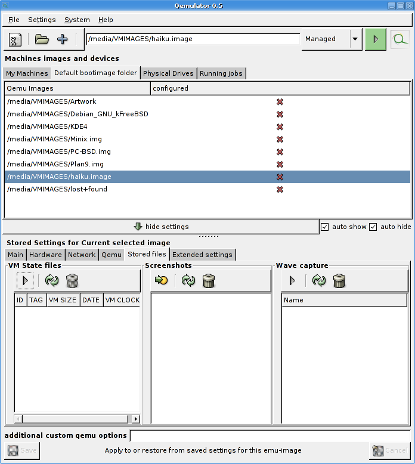Open the Help menu
The image size is (415, 464).
click(106, 20)
